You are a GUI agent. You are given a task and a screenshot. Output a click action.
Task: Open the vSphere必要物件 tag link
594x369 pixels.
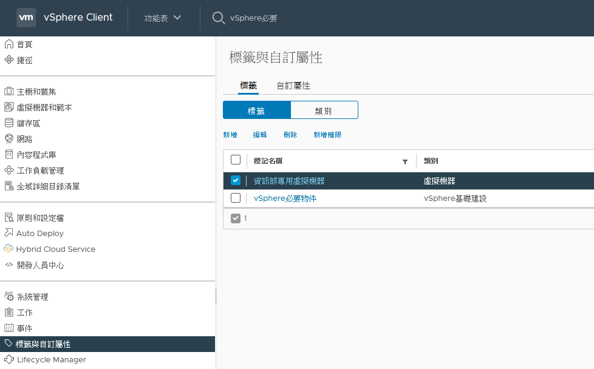pyautogui.click(x=285, y=198)
